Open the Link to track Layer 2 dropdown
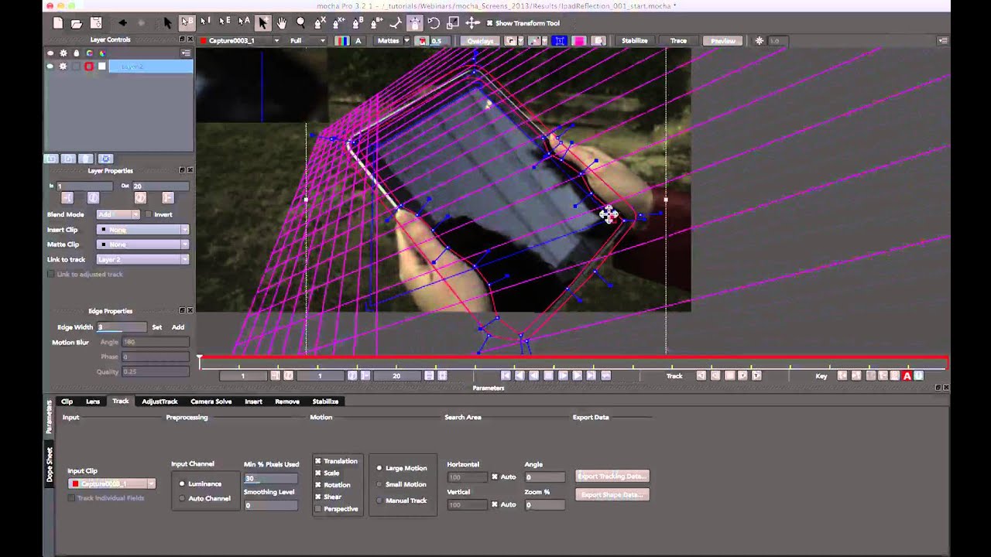The image size is (991, 557). click(x=142, y=259)
